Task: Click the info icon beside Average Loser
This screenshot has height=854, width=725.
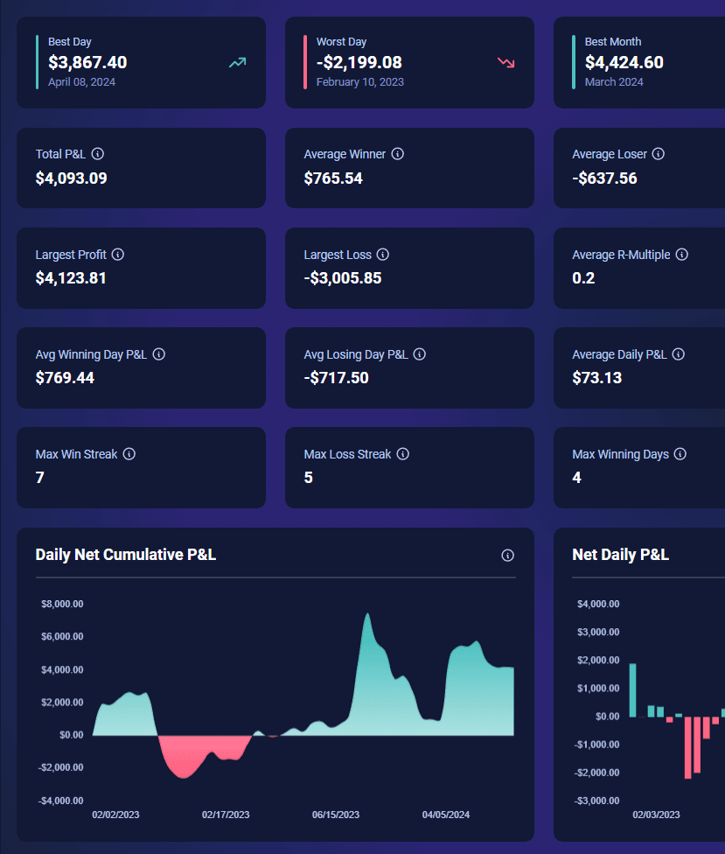Action: [659, 154]
